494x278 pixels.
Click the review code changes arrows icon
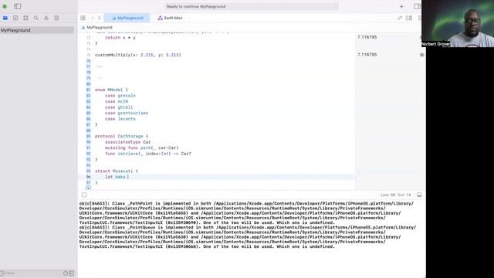[x=400, y=18]
